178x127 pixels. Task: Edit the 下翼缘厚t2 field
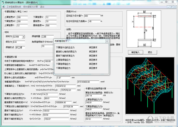(51, 17)
